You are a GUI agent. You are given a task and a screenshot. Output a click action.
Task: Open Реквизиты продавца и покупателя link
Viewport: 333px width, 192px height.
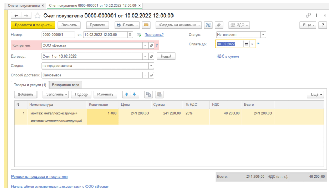tap(39, 177)
